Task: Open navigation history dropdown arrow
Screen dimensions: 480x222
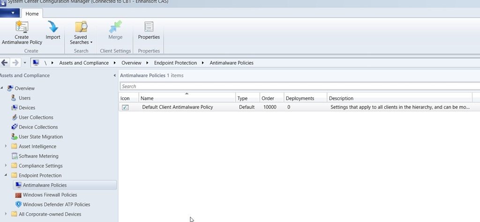Action: tap(25, 63)
